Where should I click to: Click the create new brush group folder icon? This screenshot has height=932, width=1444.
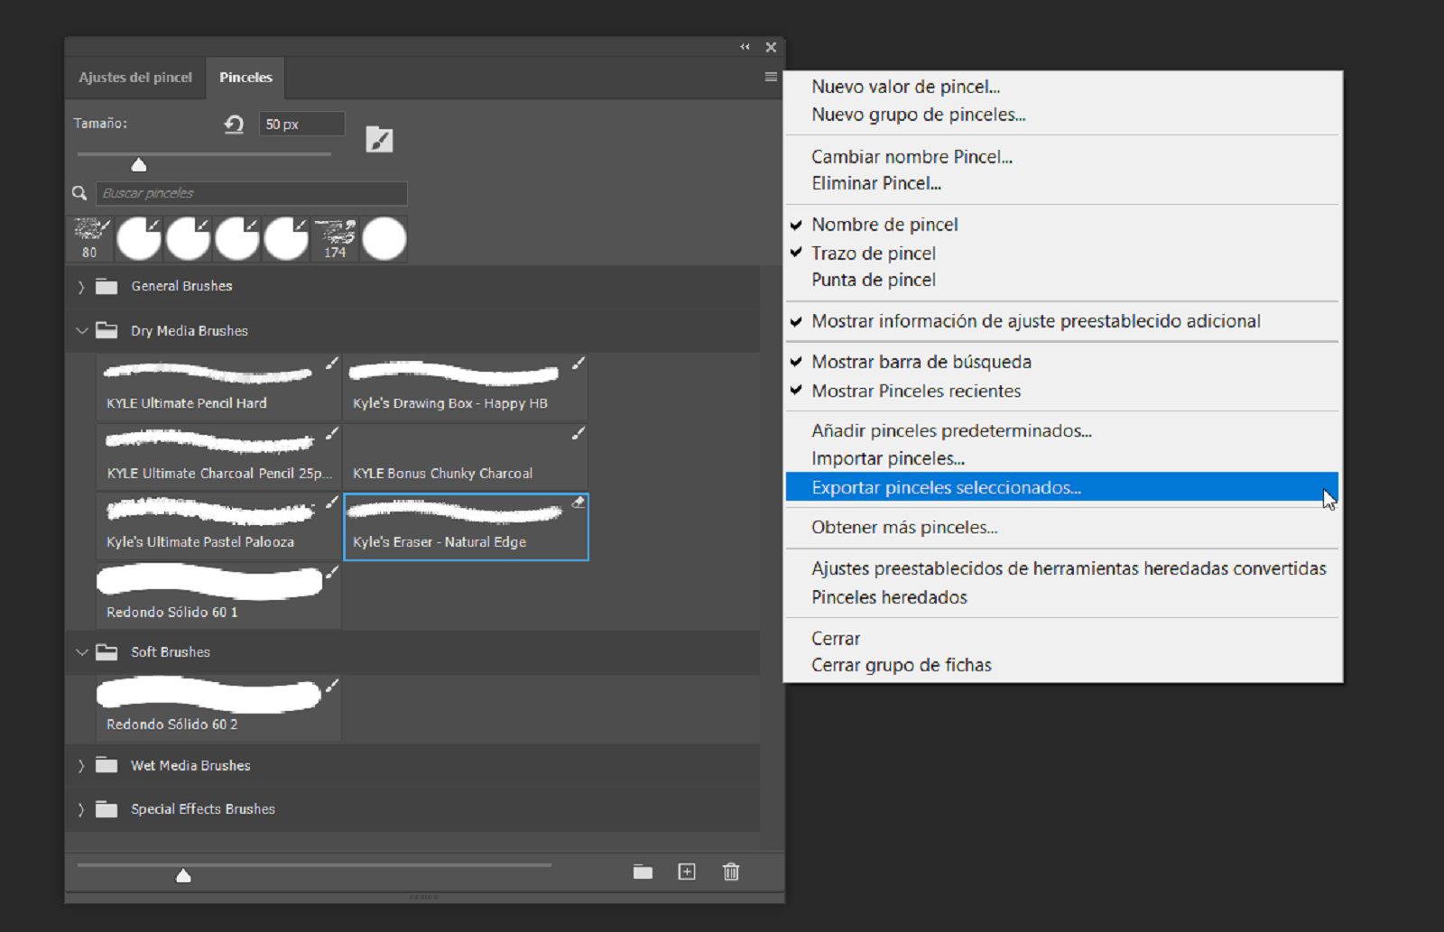coord(643,872)
